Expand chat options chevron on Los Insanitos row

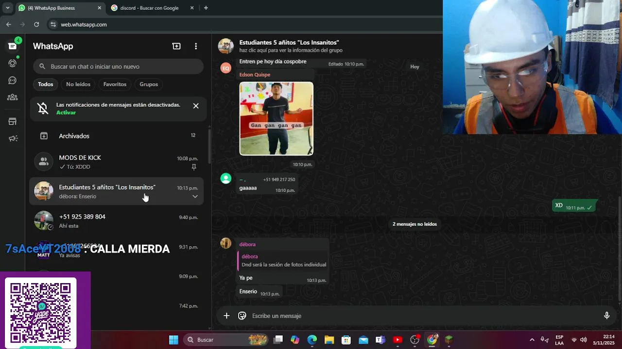click(x=195, y=196)
